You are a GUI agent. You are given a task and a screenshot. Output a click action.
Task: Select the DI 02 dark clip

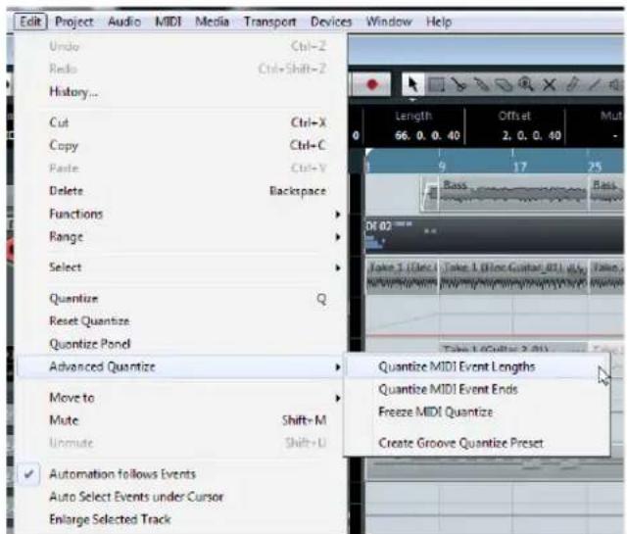coord(494,236)
